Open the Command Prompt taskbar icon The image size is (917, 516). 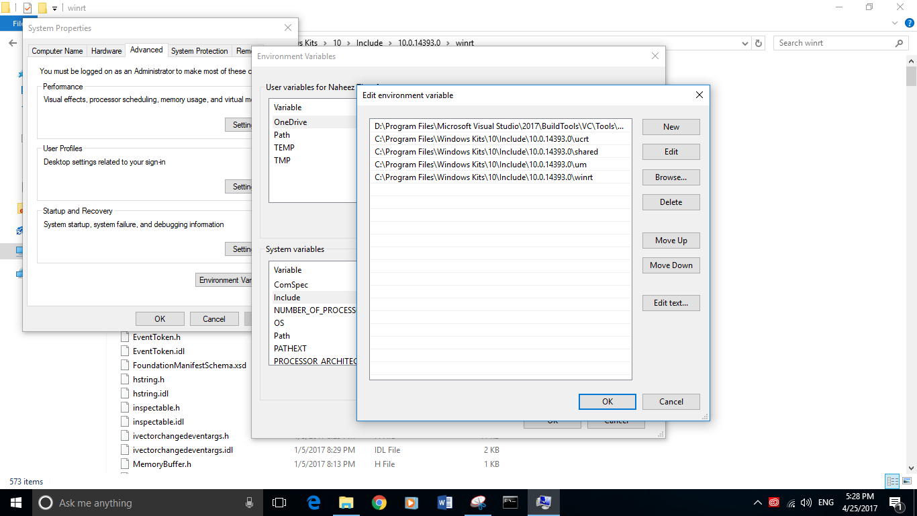(x=510, y=502)
